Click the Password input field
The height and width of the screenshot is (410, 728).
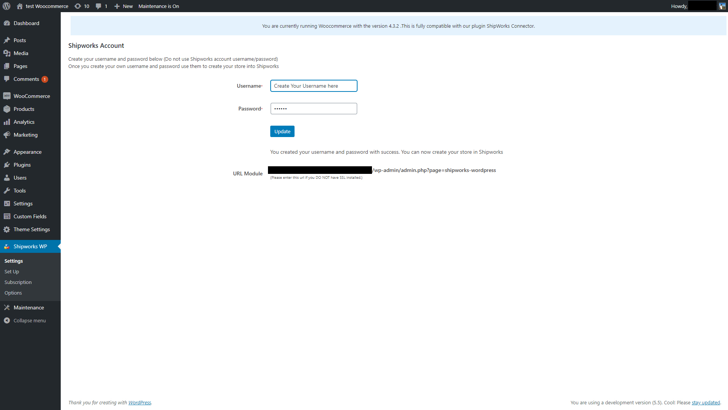pos(314,109)
